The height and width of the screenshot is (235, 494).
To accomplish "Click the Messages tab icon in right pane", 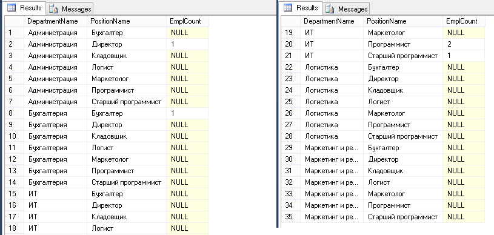I will [x=330, y=9].
